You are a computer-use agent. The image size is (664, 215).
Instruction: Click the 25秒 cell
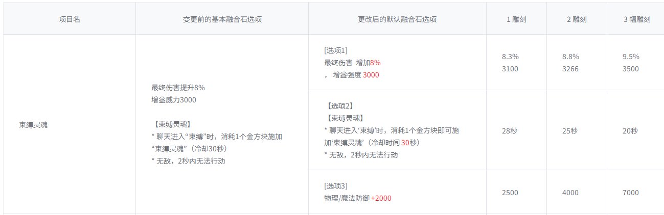570,130
